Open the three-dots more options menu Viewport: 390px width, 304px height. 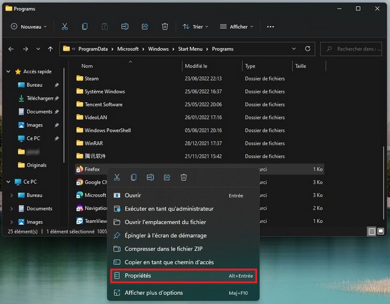[x=271, y=27]
